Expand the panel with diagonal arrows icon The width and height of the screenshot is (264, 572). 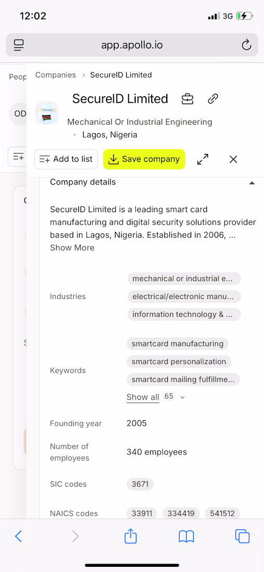coord(203,160)
